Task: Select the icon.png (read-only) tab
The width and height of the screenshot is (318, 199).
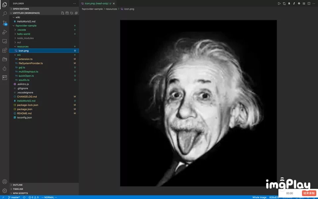Action: (x=98, y=3)
